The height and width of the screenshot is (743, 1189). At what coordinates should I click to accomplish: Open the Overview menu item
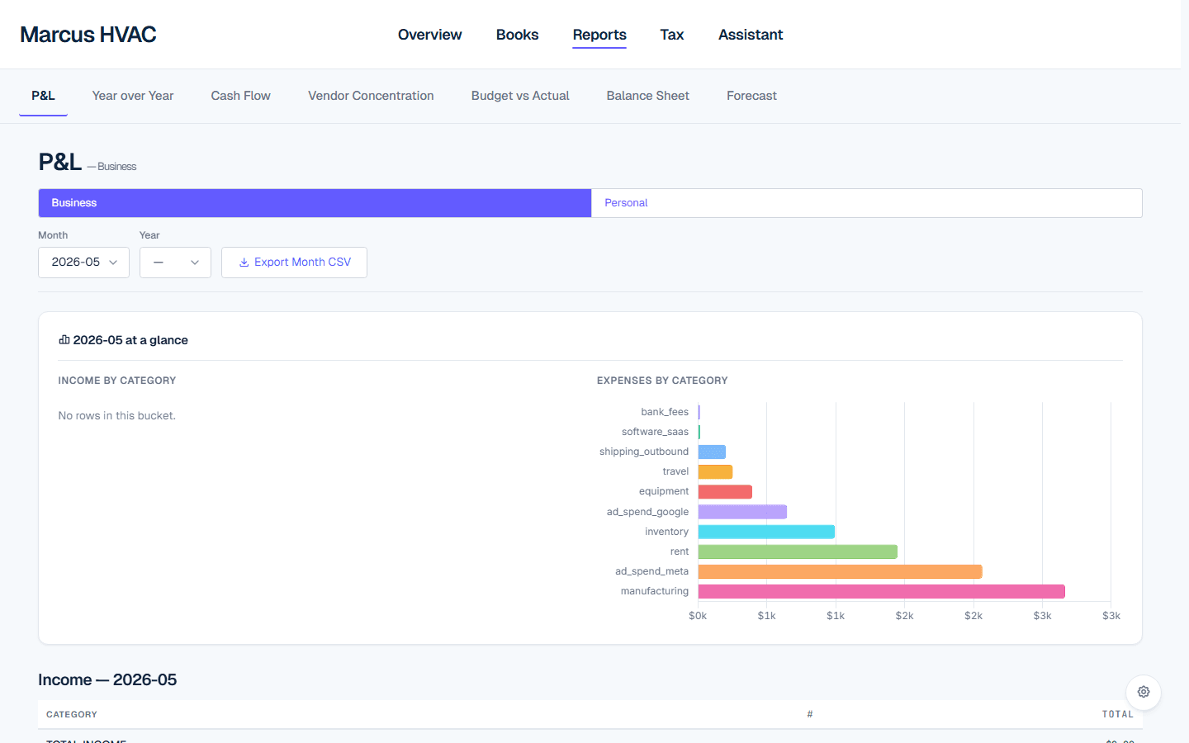pyautogui.click(x=429, y=35)
